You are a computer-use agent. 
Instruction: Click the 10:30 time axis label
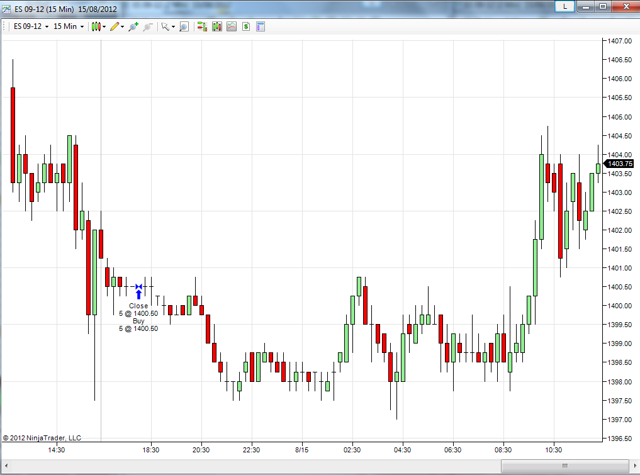pyautogui.click(x=553, y=450)
